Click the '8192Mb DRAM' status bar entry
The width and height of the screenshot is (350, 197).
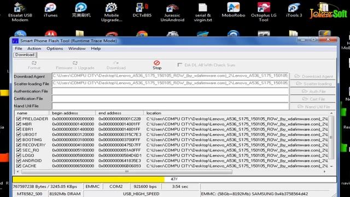65,194
